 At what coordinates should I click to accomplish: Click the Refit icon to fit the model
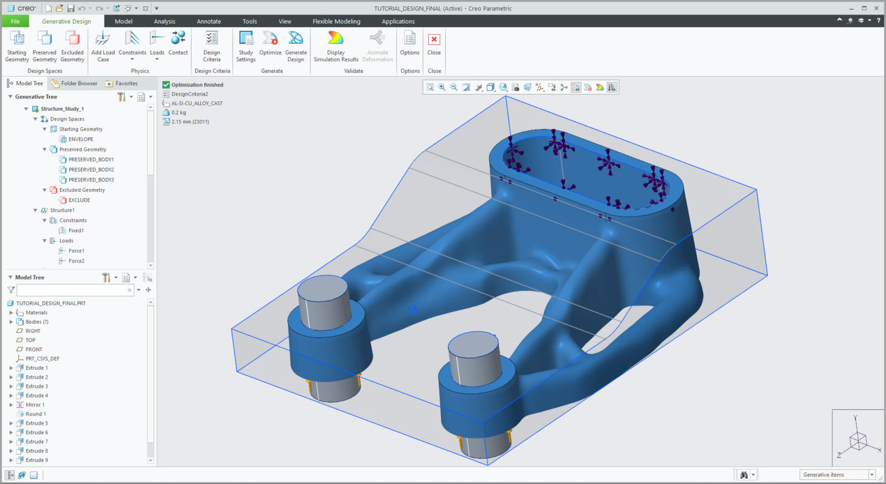click(430, 87)
